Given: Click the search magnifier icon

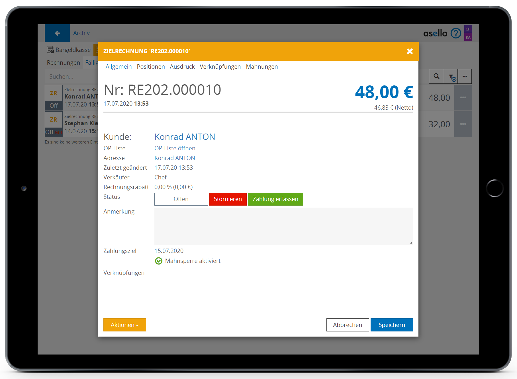Looking at the screenshot, I should (x=436, y=76).
